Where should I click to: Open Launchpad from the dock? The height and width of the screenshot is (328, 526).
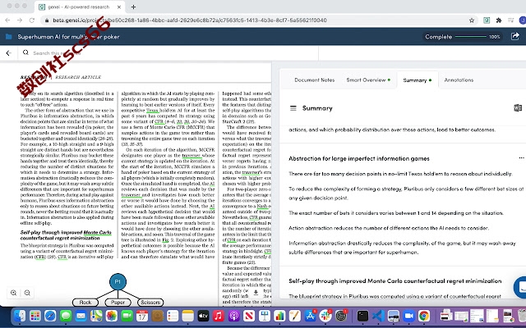tap(35, 316)
